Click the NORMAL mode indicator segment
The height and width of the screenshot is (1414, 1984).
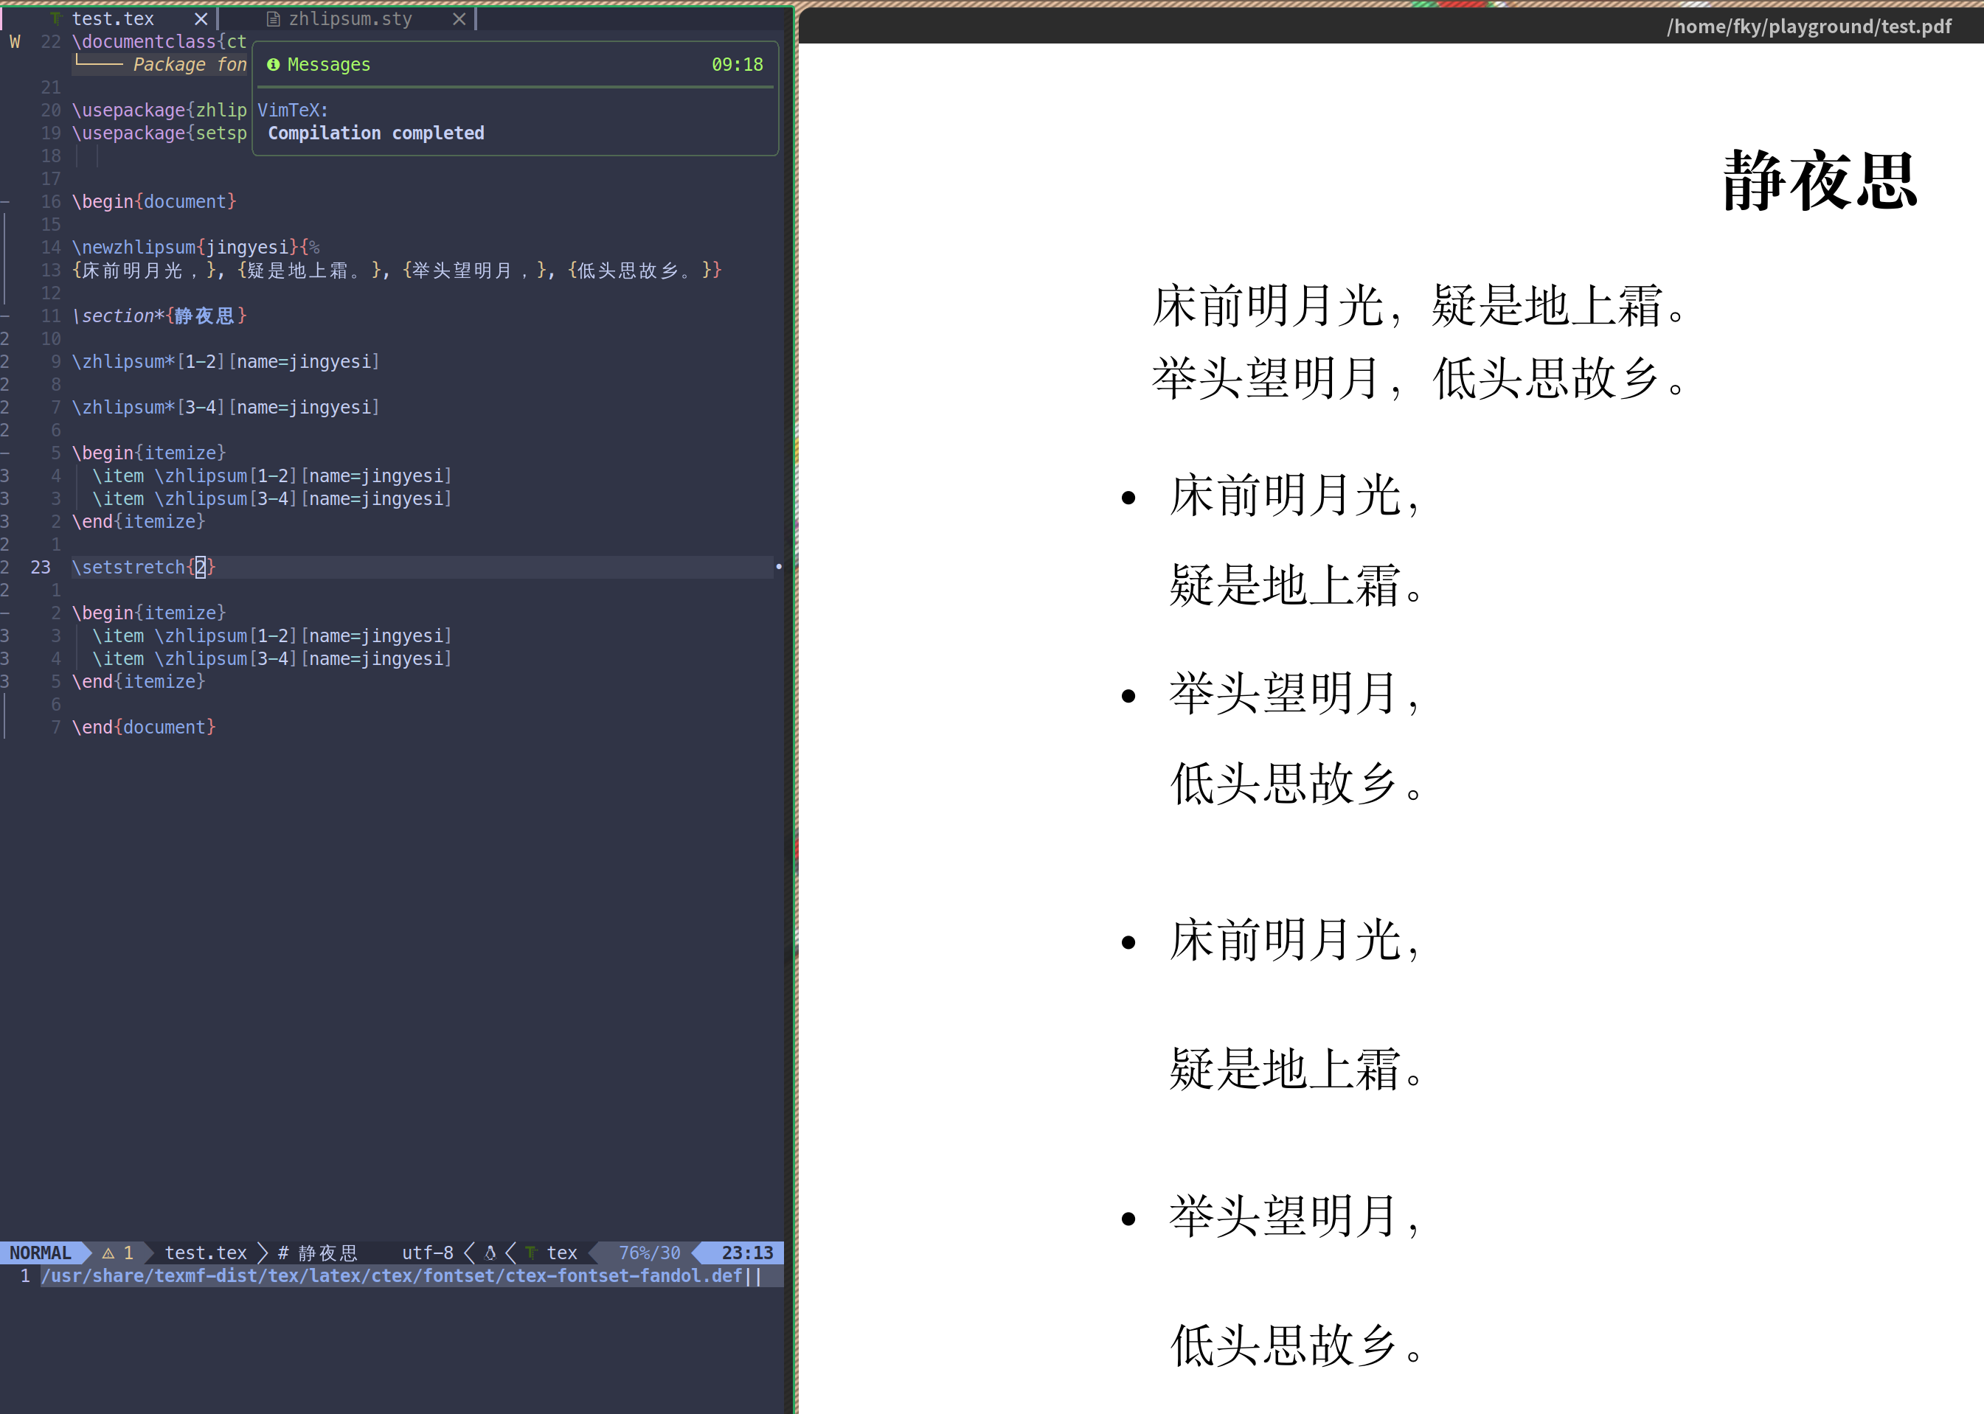pos(41,1253)
